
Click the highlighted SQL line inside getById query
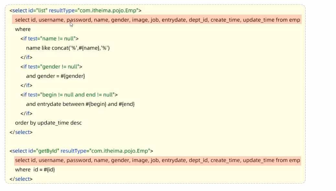coord(157,160)
